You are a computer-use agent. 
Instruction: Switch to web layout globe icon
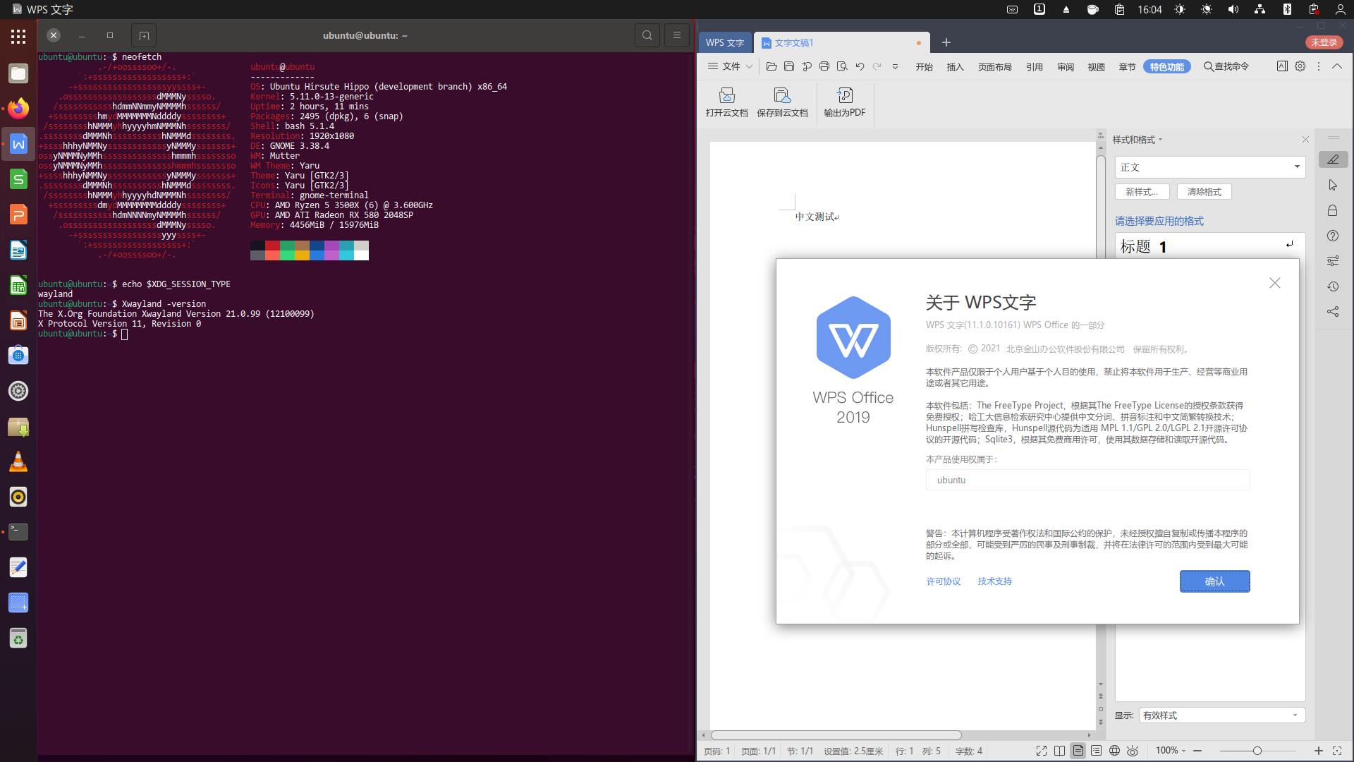[1115, 751]
